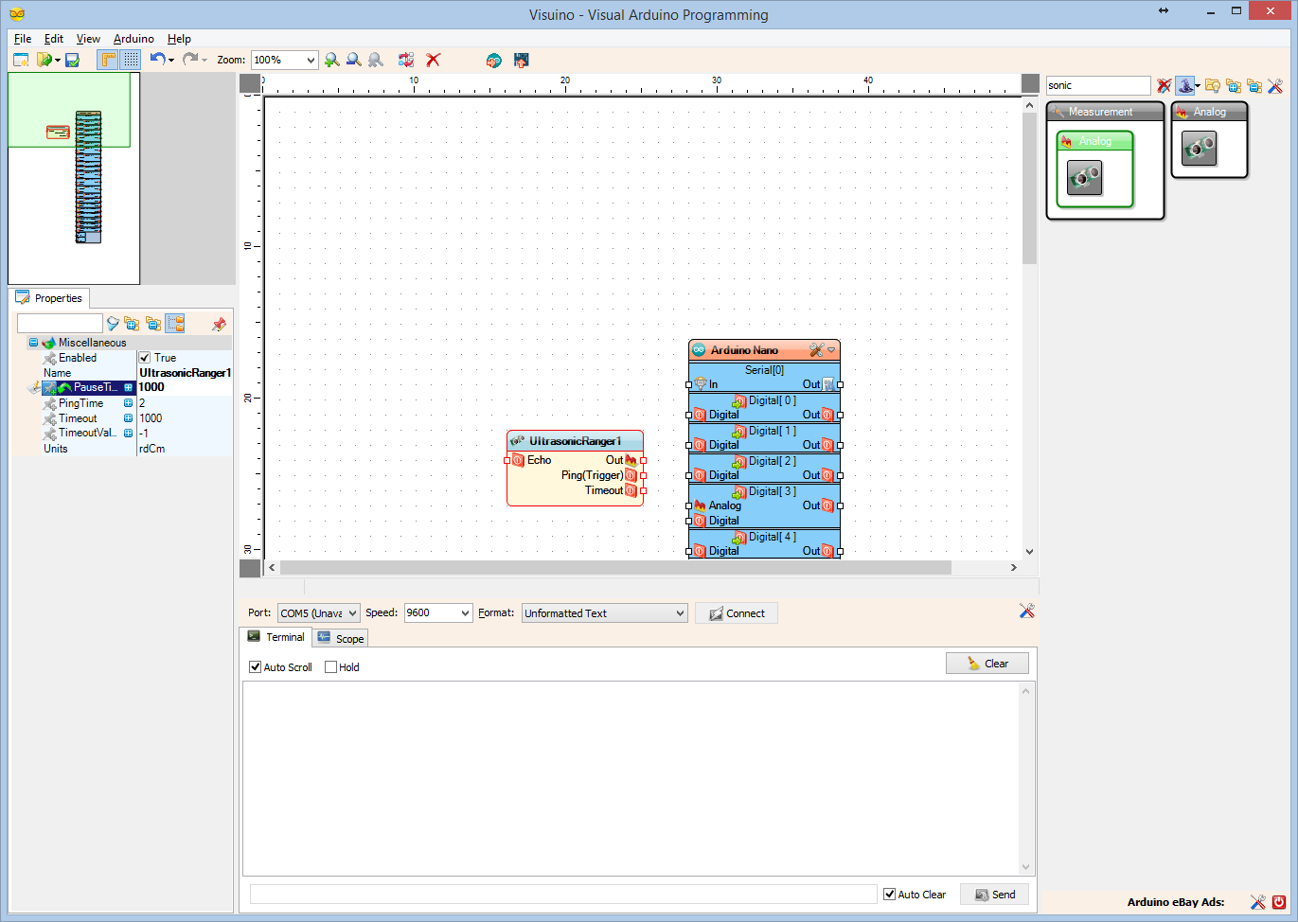Open a project using the folder toolbar icon
Screen dimensions: 1298x922
point(42,60)
